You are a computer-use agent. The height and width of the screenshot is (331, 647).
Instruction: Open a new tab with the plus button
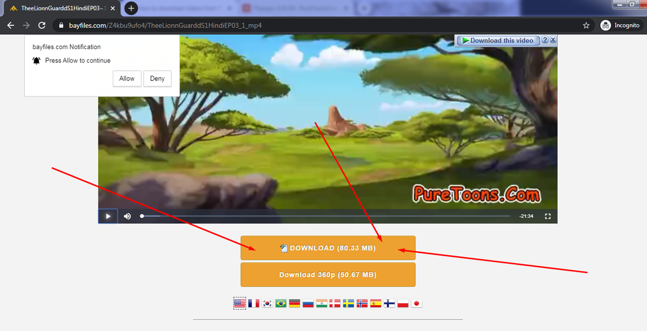(131, 8)
